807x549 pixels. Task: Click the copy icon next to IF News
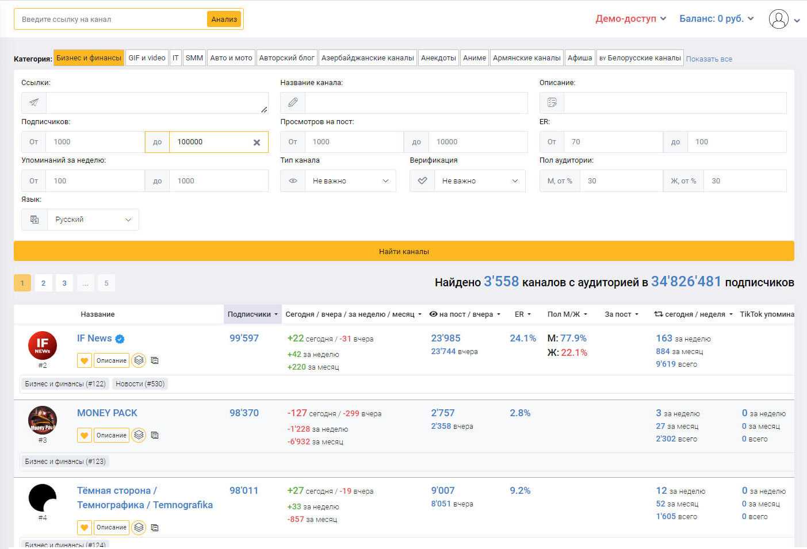(x=155, y=360)
